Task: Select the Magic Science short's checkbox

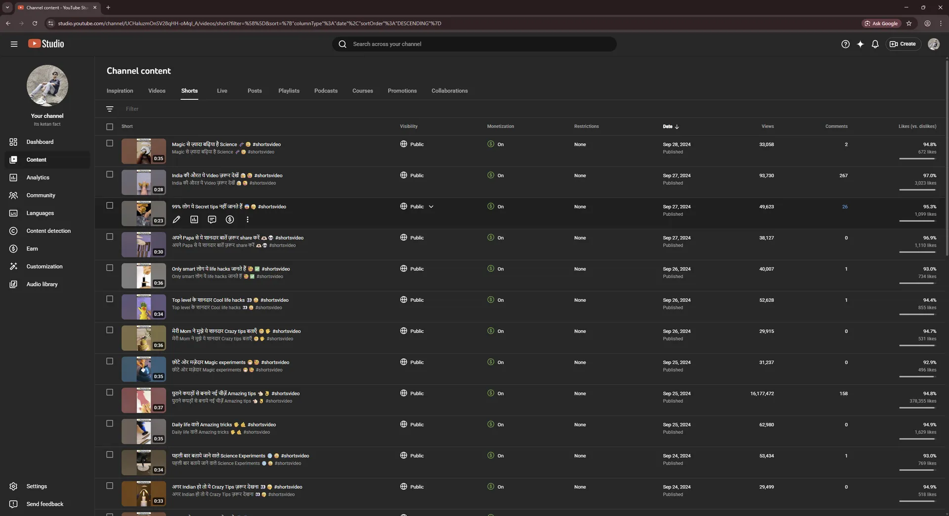Action: coord(110,143)
